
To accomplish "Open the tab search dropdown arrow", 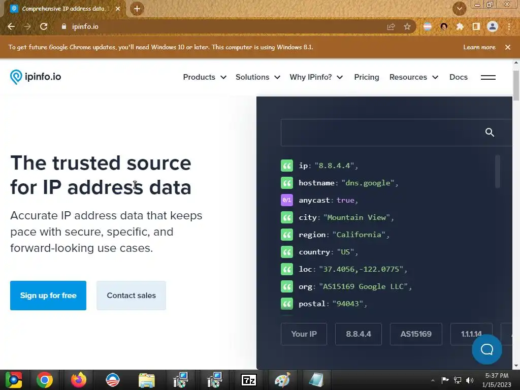I will pos(460,9).
